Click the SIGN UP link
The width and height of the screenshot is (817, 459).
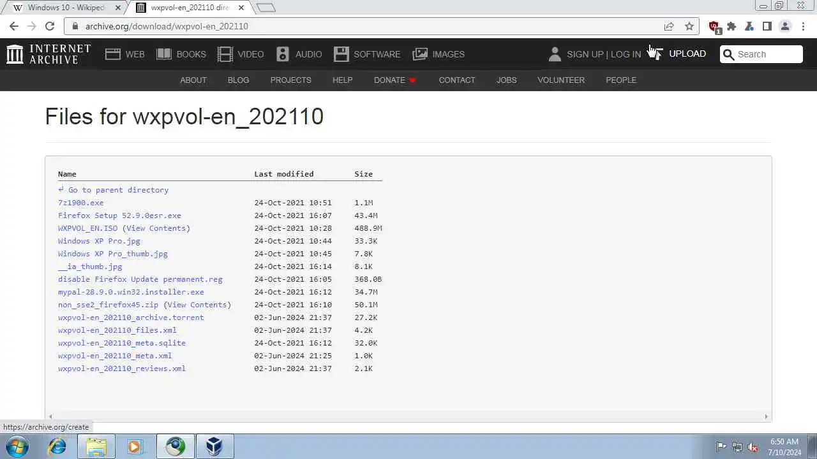coord(585,54)
